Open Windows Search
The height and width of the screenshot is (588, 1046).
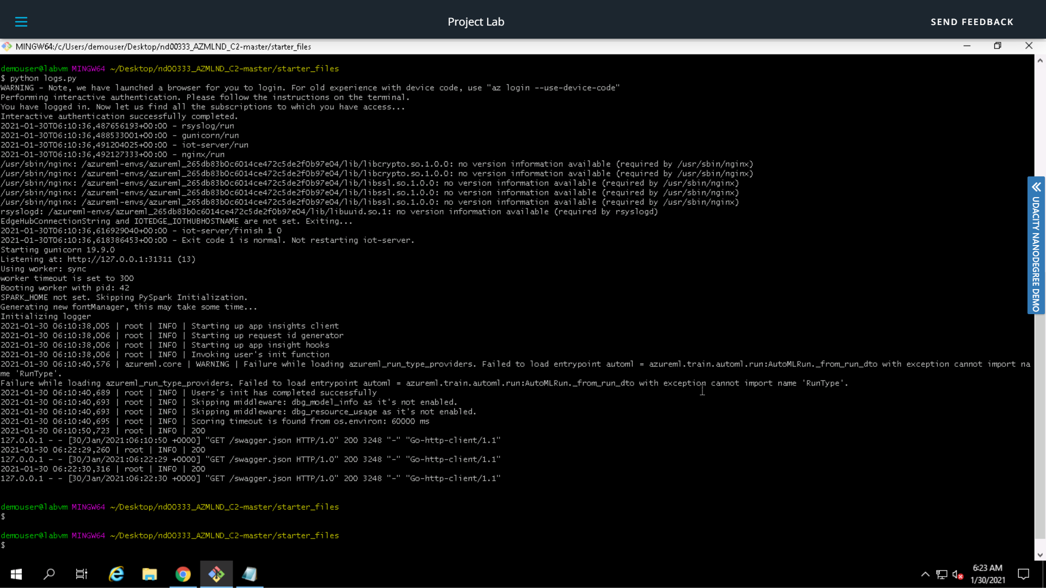48,574
